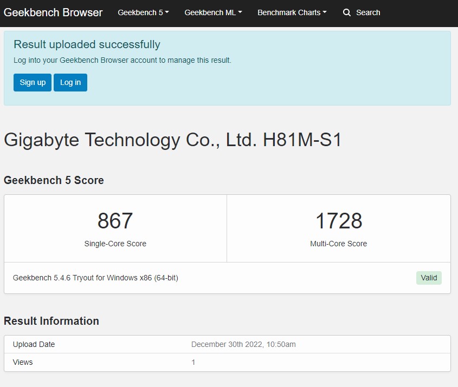458x387 pixels.
Task: Select the 'Upload Date' row label
Action: 34,344
